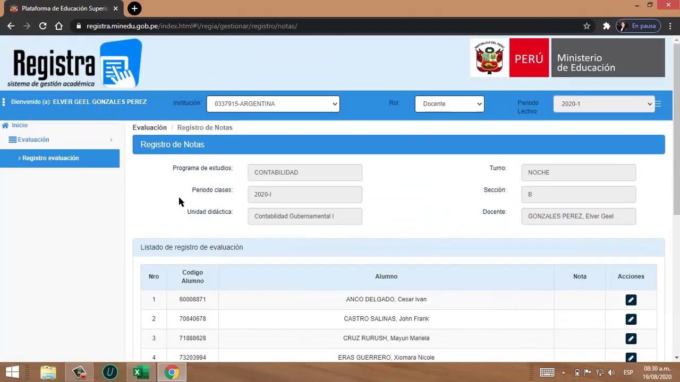Bookmark this page with the star icon

point(586,25)
